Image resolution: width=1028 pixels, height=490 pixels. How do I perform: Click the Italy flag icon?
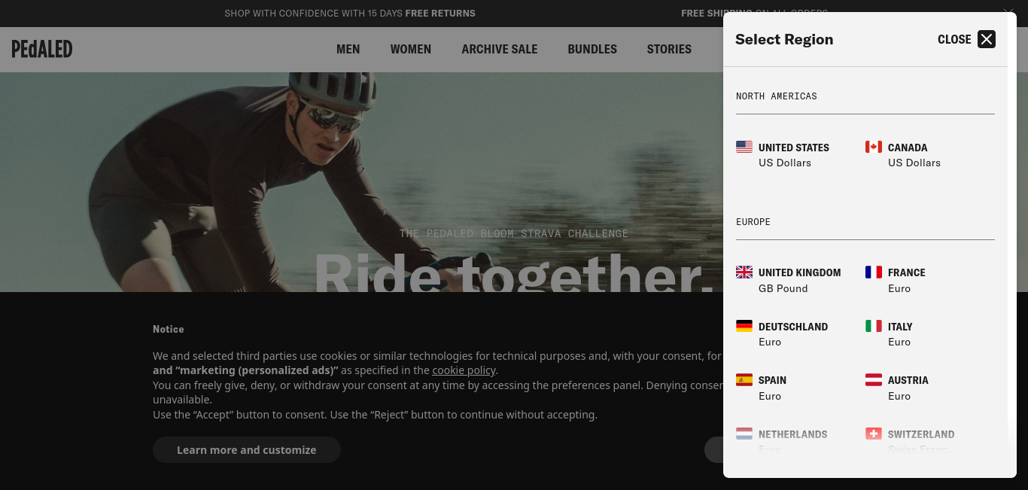coord(873,326)
